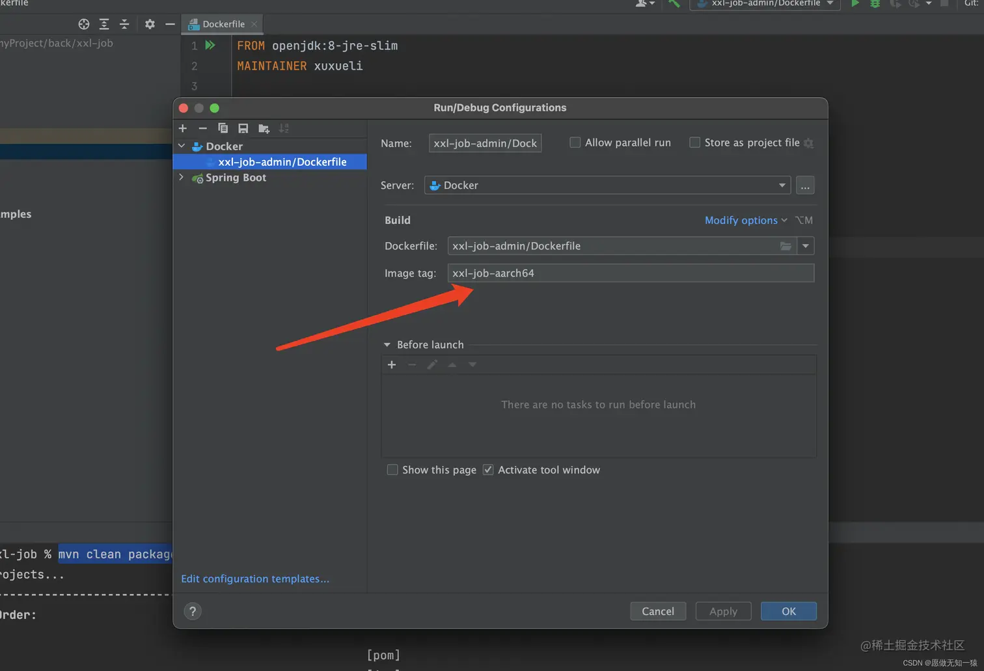The height and width of the screenshot is (671, 984).
Task: Select the Docker configuration group
Action: coord(224,146)
